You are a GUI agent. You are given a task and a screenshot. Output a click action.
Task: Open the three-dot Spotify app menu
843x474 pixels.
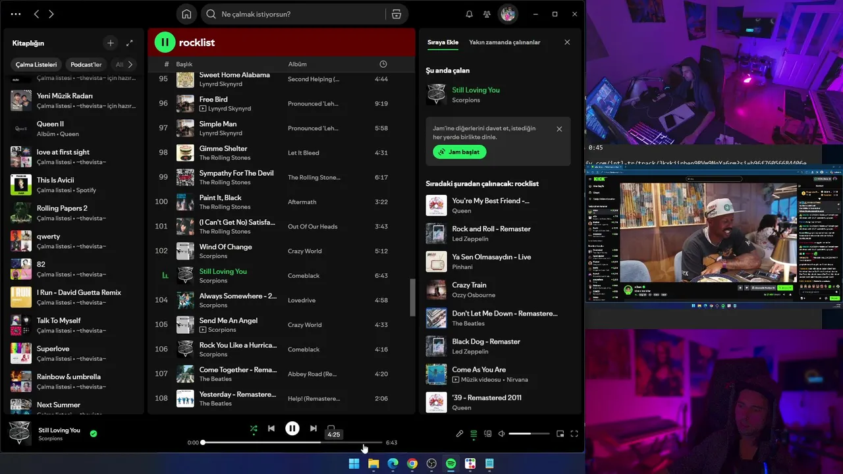click(x=16, y=14)
